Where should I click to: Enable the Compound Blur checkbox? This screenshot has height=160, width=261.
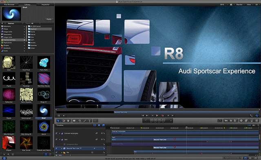pos(56,144)
